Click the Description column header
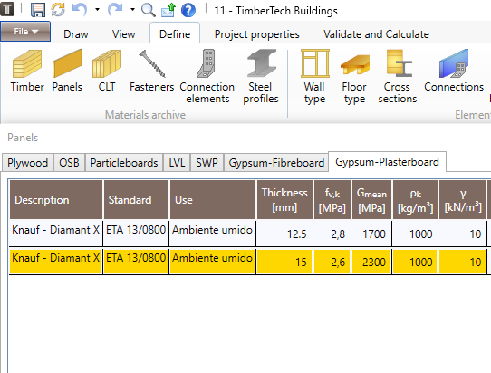 point(56,200)
